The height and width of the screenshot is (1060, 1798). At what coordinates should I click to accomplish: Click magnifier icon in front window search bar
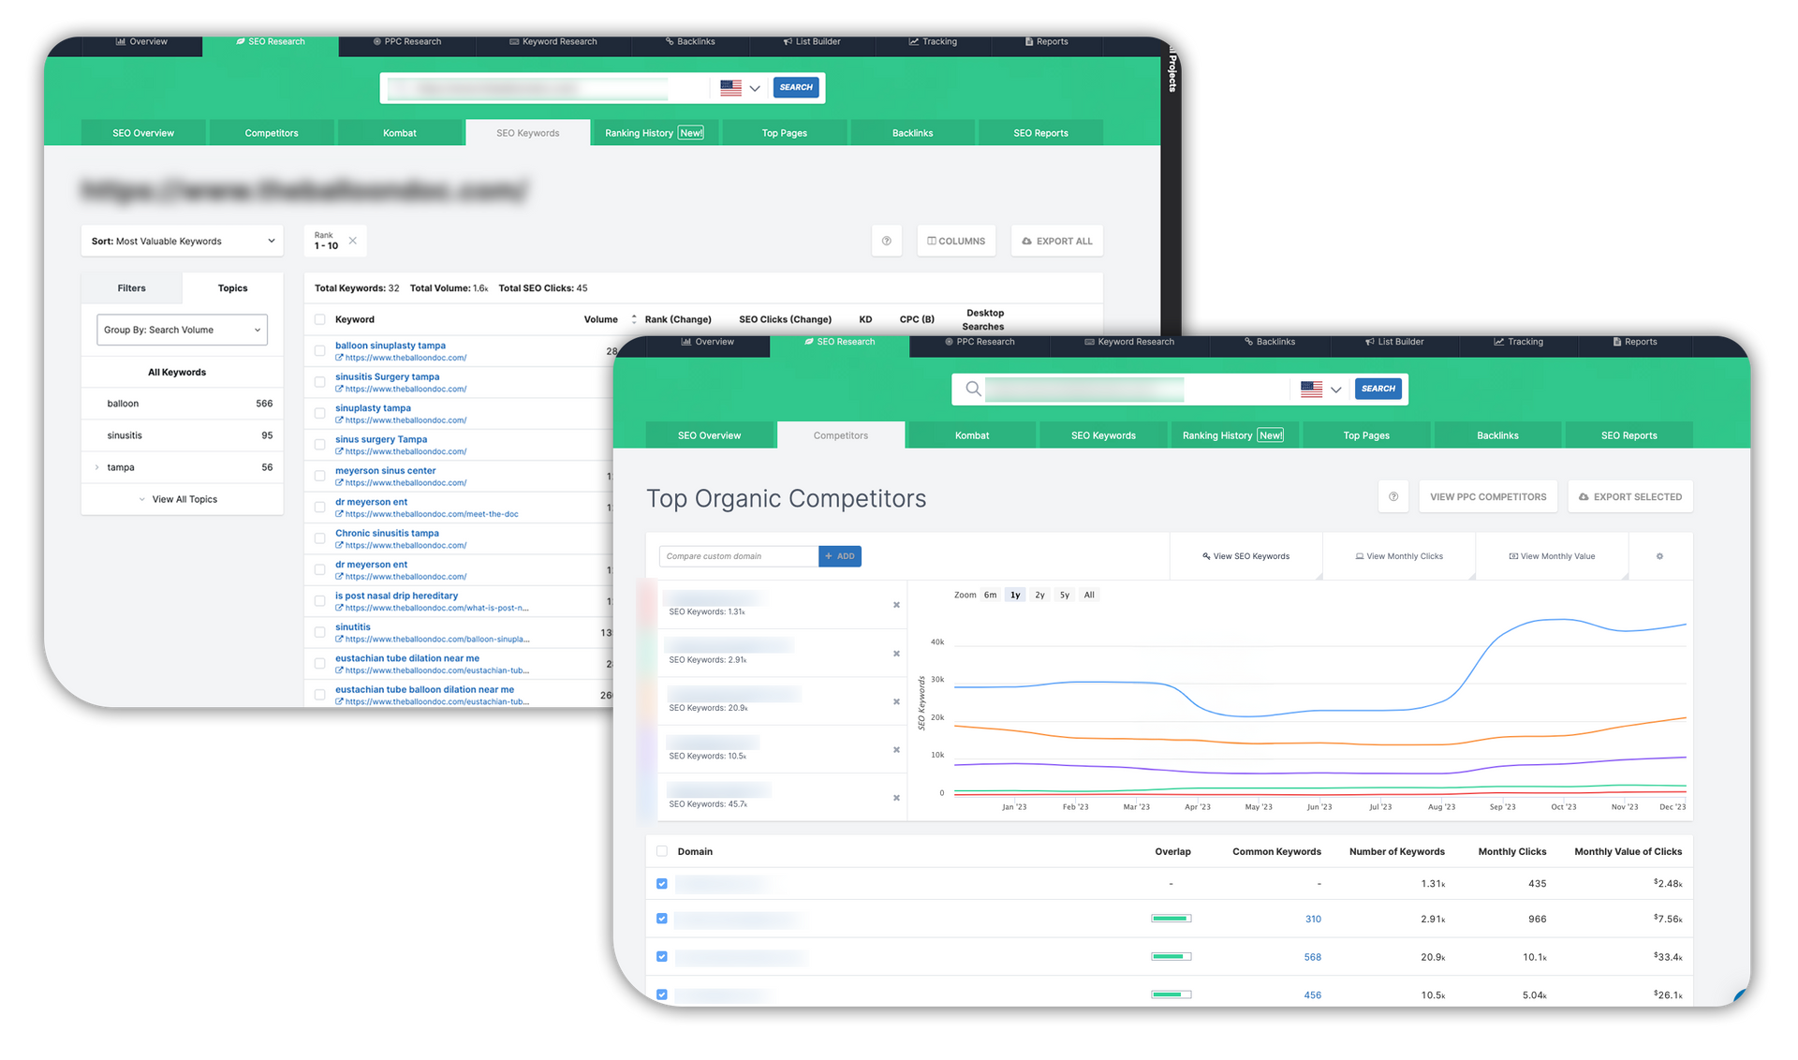pos(973,389)
